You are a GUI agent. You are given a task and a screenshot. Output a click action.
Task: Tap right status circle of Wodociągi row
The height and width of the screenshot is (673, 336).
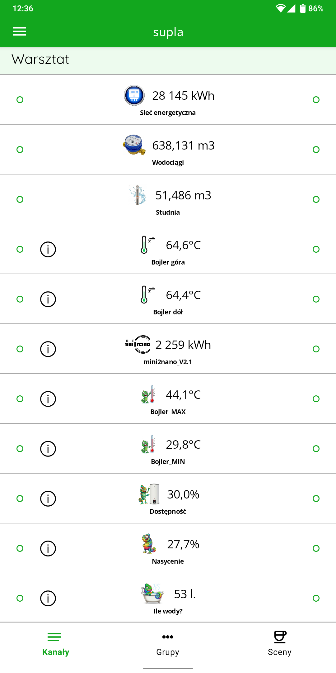[316, 150]
